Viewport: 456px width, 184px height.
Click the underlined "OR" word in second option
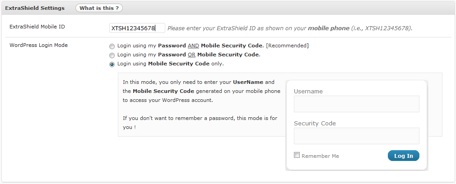pyautogui.click(x=191, y=55)
